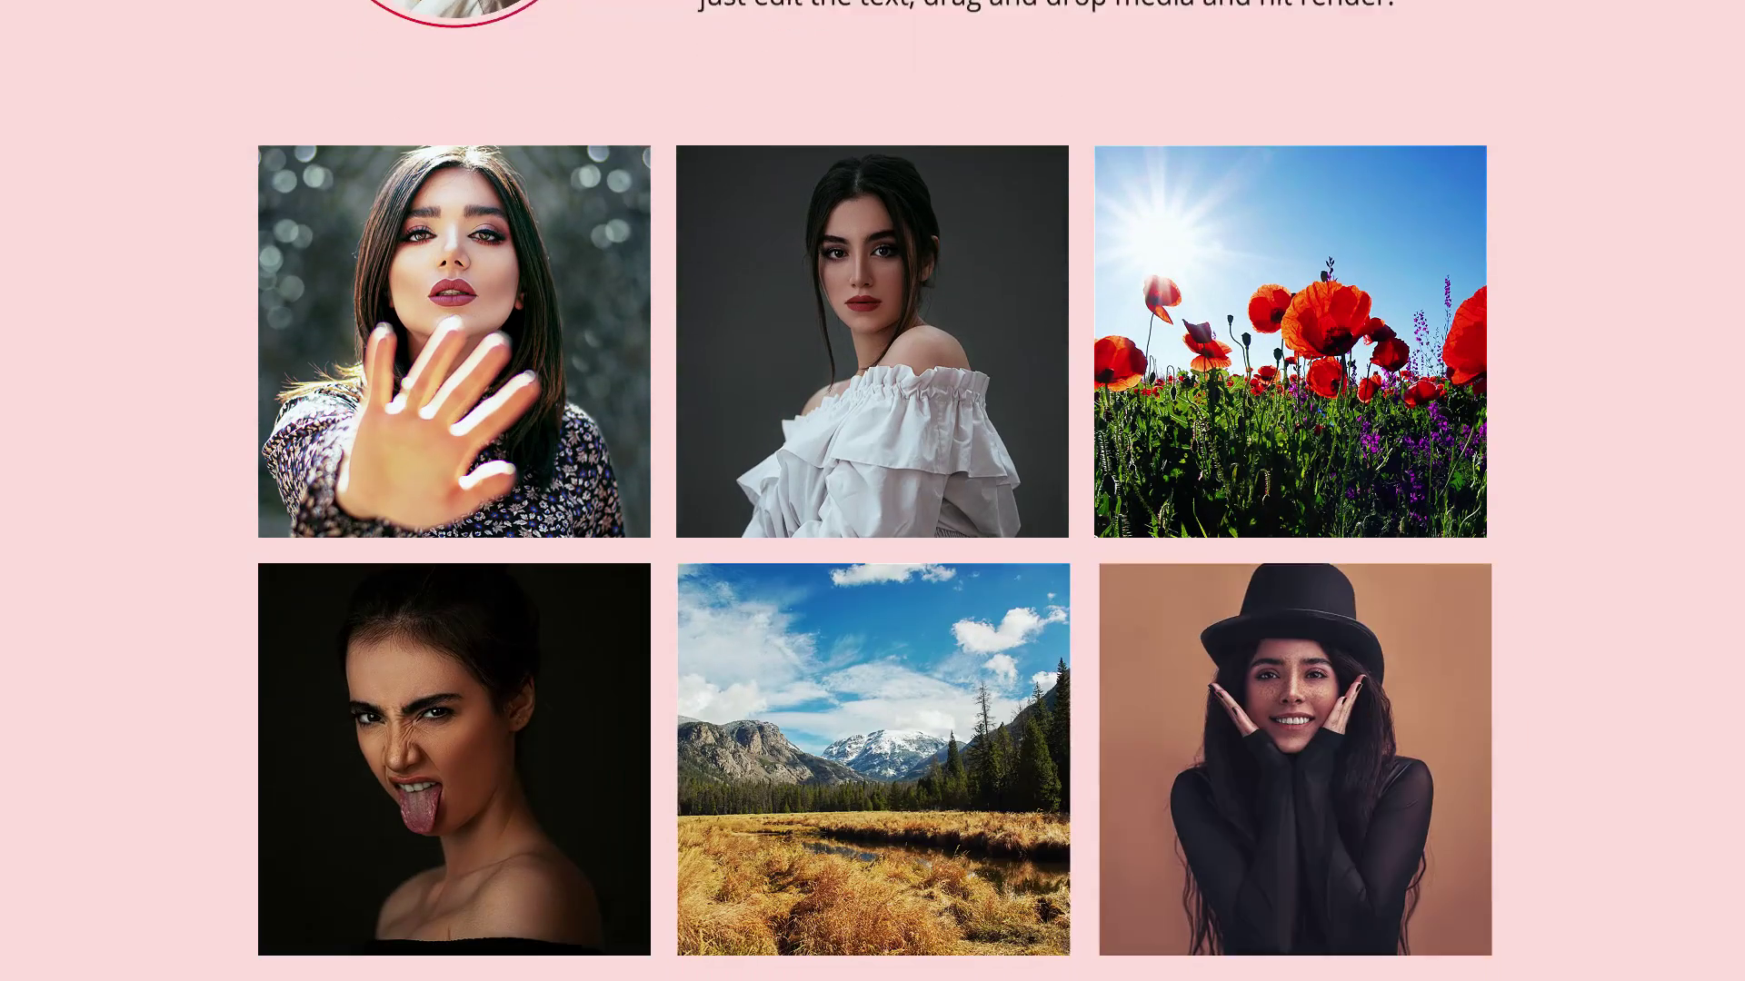Click the circular profile picture at top

click(454, 7)
